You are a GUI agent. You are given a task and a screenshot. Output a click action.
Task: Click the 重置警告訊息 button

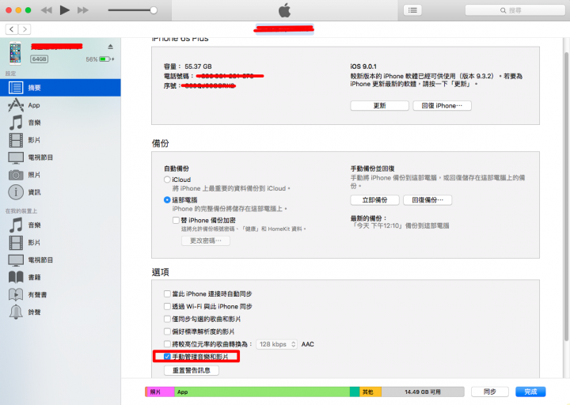coord(192,370)
